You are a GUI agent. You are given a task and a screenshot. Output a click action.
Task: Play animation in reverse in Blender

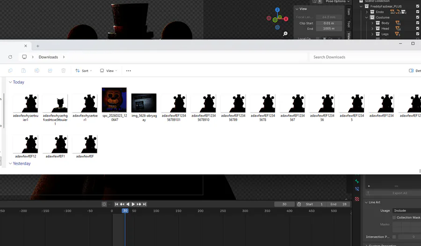click(x=128, y=204)
